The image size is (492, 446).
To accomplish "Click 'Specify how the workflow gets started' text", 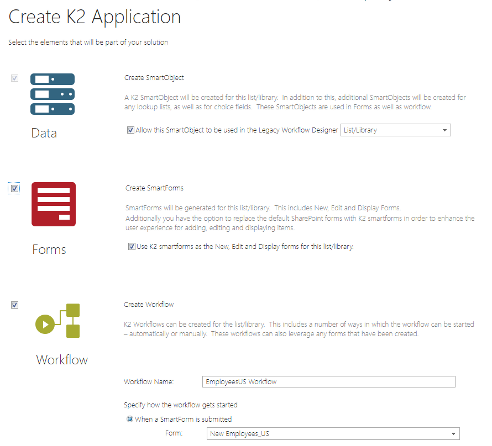I will click(x=181, y=405).
